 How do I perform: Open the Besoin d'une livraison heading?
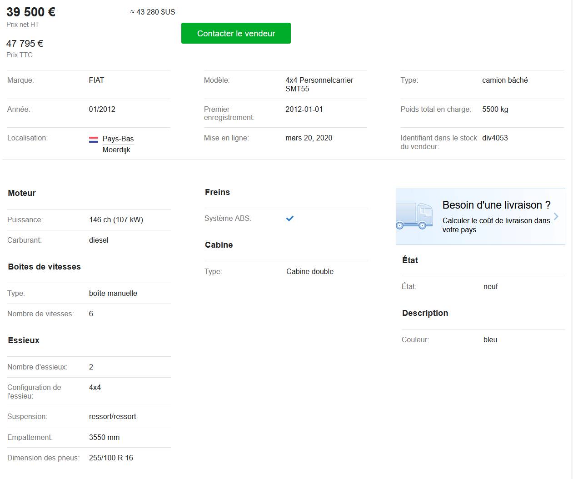(496, 205)
